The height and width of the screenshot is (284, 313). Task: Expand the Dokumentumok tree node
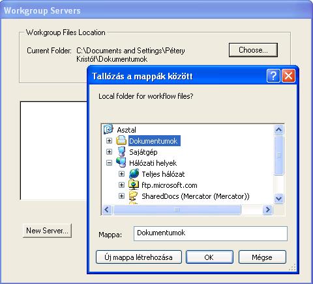pos(109,141)
